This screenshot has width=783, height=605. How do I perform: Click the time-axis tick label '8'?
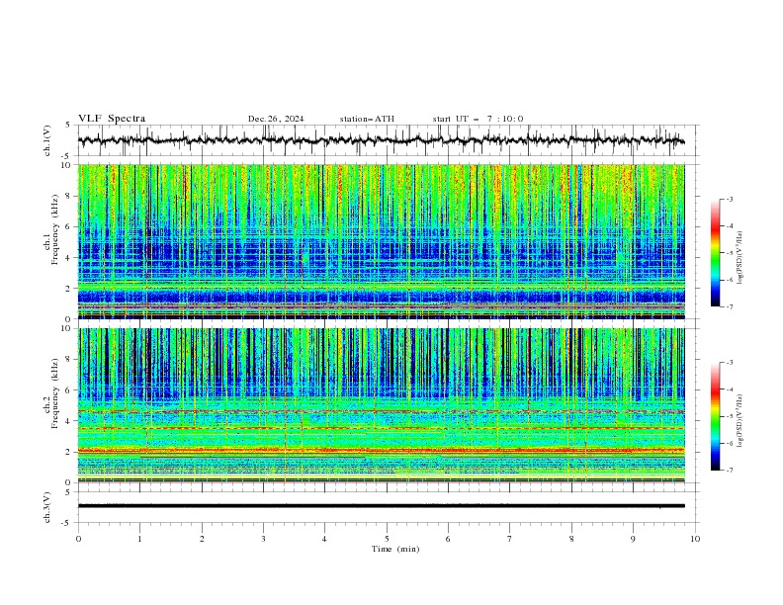[x=571, y=539]
